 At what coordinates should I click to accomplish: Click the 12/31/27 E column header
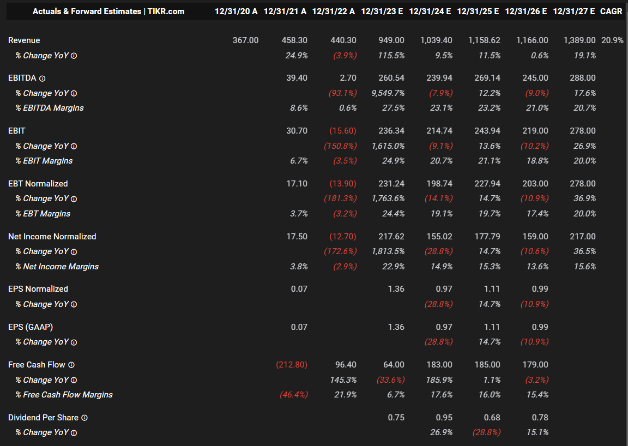pos(573,11)
